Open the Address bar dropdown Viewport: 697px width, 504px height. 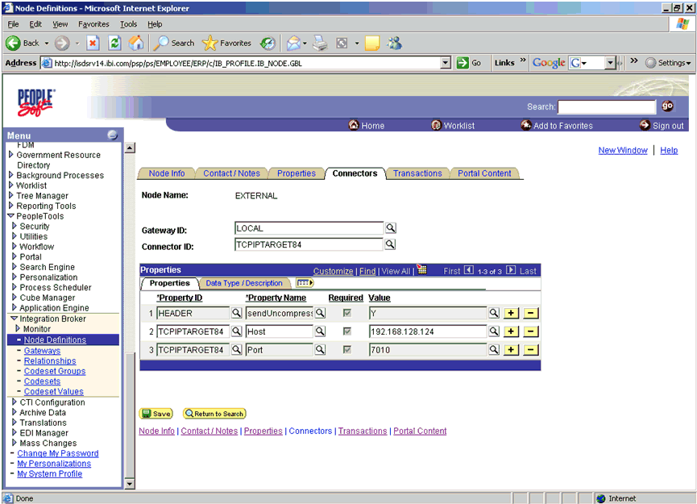446,61
